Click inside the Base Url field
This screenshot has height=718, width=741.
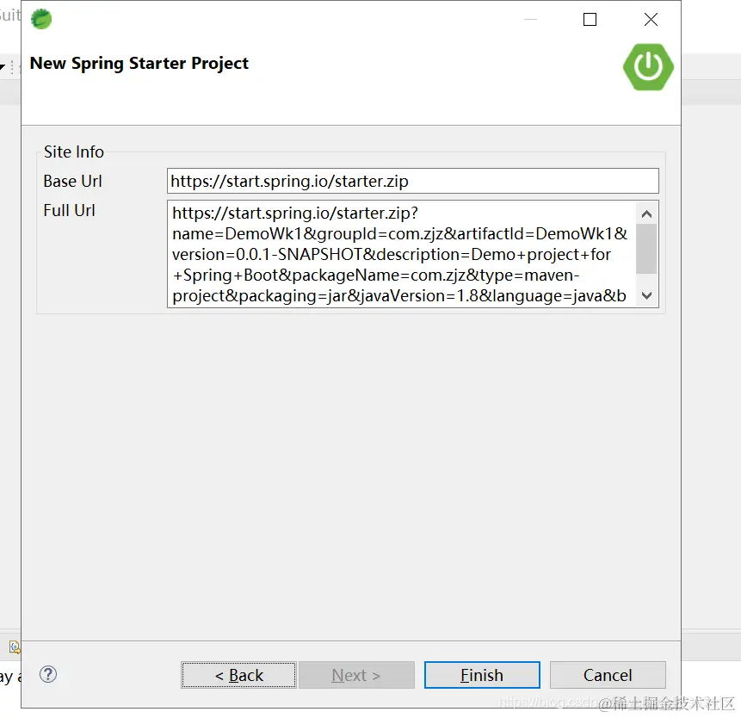[412, 181]
